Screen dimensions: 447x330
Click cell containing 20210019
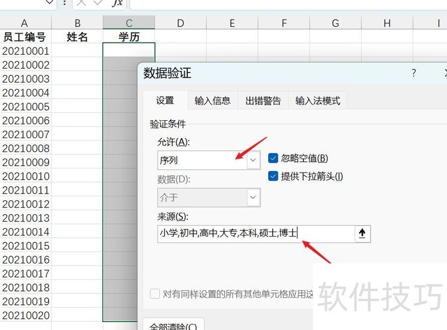tap(25, 301)
